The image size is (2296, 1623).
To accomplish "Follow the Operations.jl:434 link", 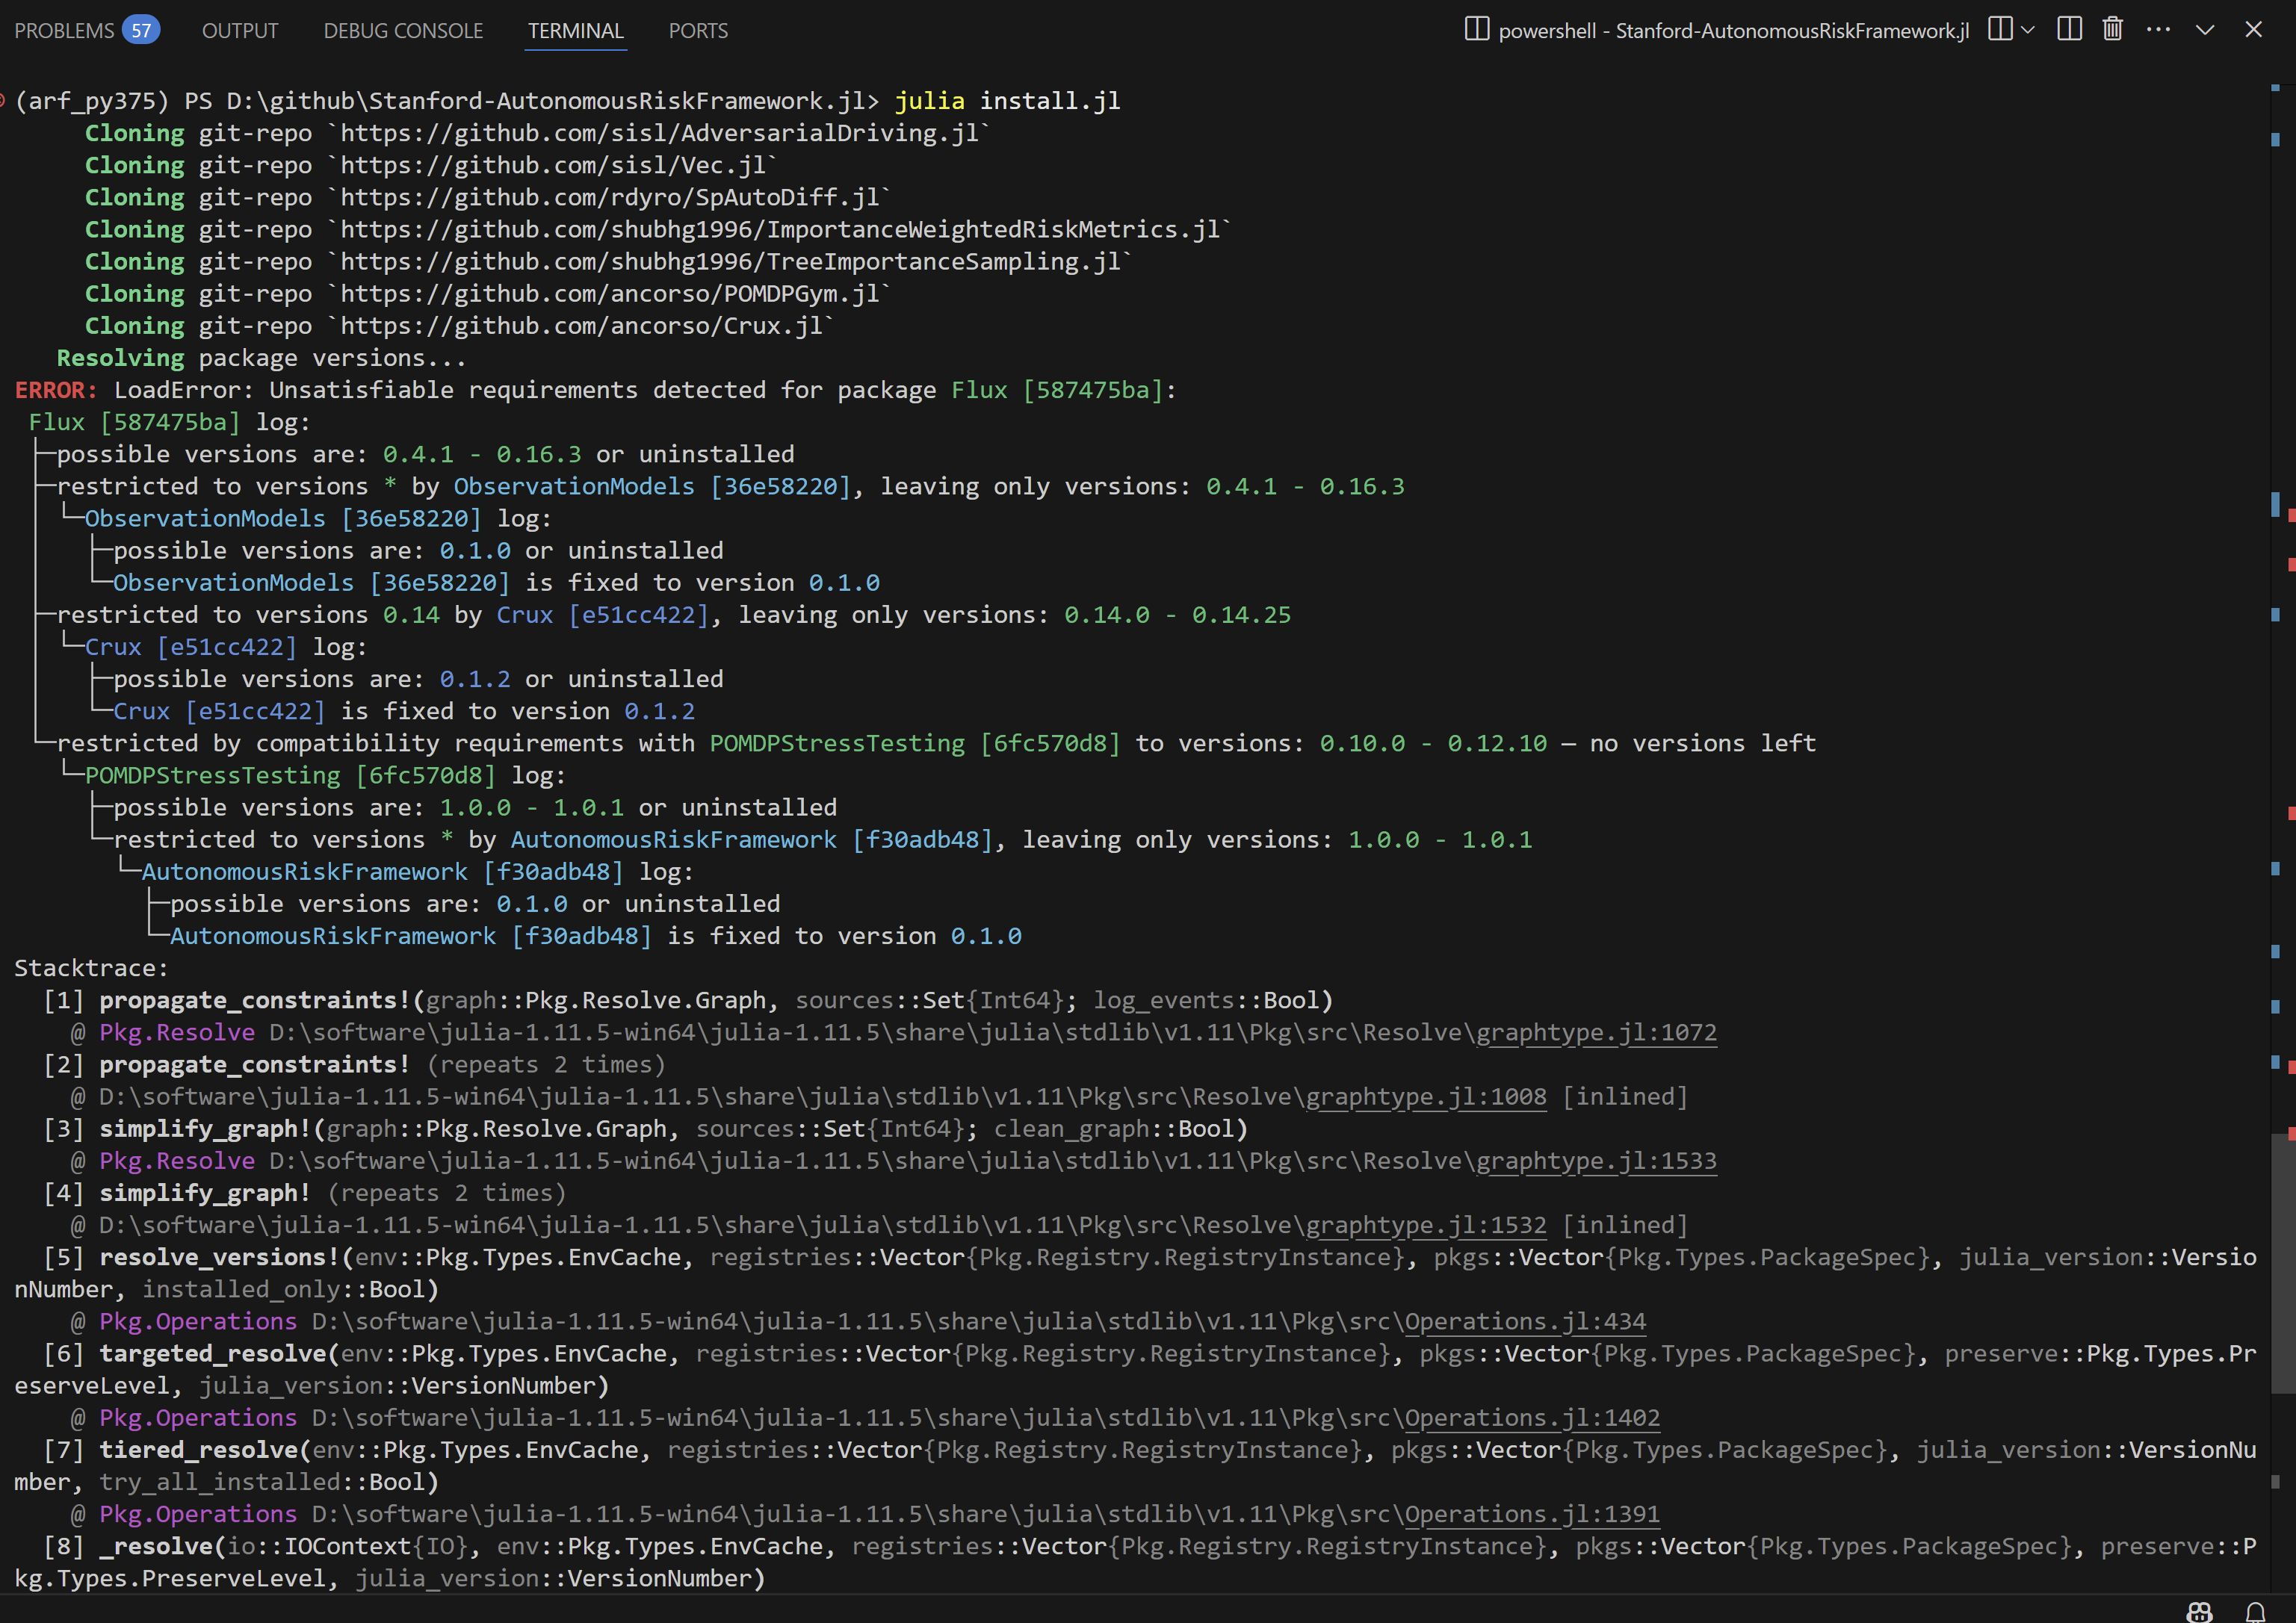I will click(1525, 1321).
